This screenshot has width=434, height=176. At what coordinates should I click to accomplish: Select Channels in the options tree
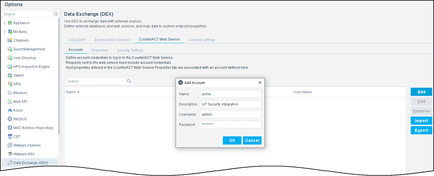(x=21, y=40)
